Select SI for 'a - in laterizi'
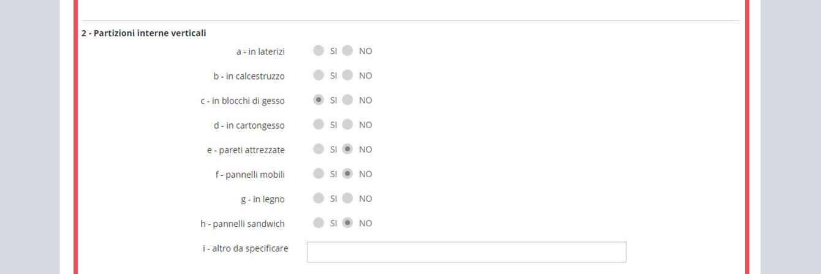This screenshot has height=274, width=821. pyautogui.click(x=319, y=51)
